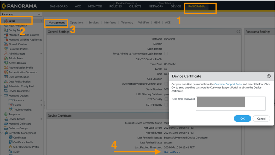Image resolution: width=275 pixels, height=155 pixels.
Task: Switch to the Operations tab
Action: click(77, 23)
